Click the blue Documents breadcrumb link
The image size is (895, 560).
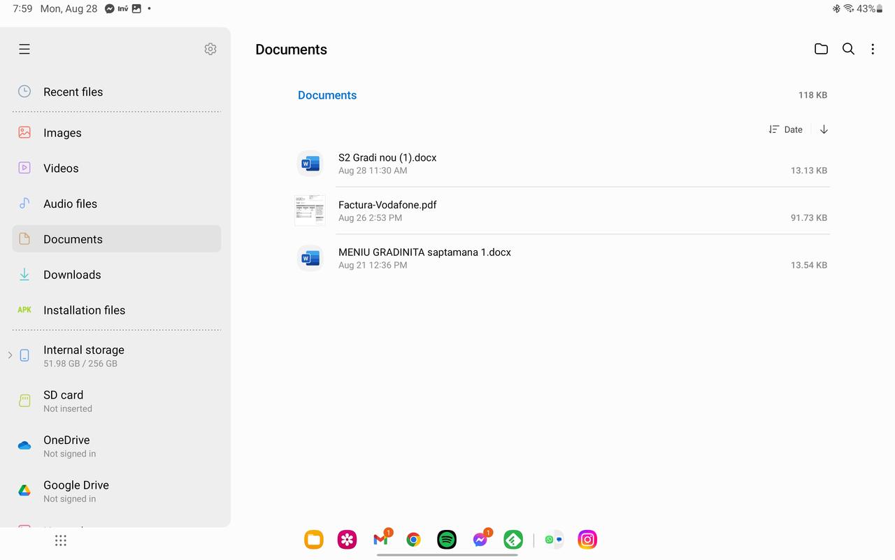327,95
